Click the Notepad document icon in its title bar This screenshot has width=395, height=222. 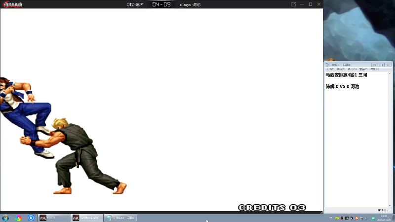[x=327, y=65]
